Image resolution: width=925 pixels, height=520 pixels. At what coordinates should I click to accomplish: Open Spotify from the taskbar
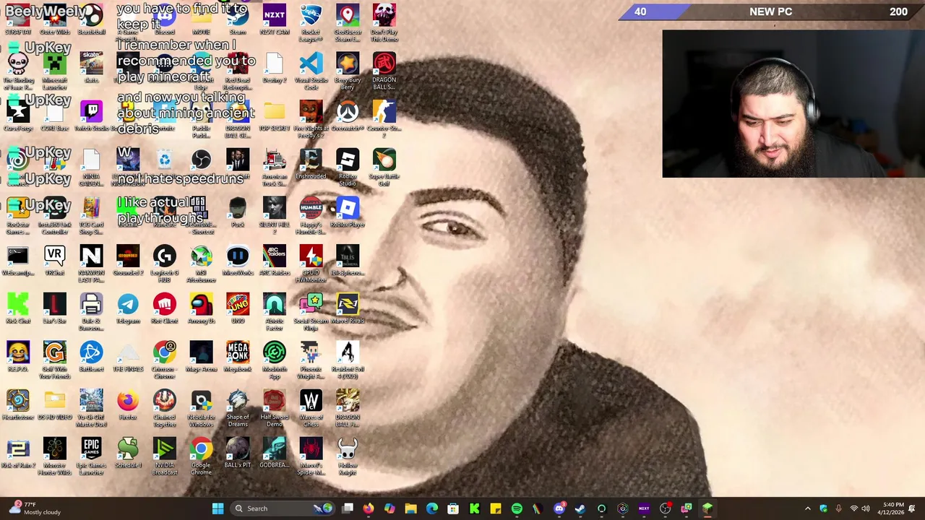point(517,508)
